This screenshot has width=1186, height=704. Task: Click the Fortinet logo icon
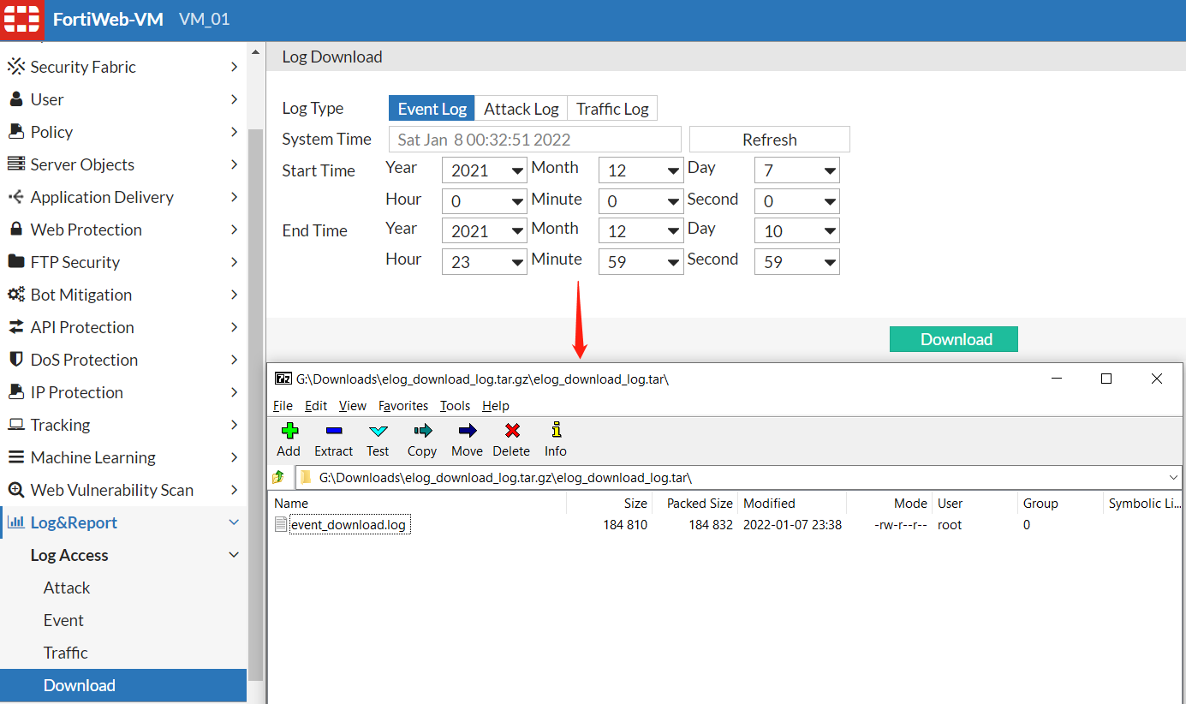[x=21, y=19]
